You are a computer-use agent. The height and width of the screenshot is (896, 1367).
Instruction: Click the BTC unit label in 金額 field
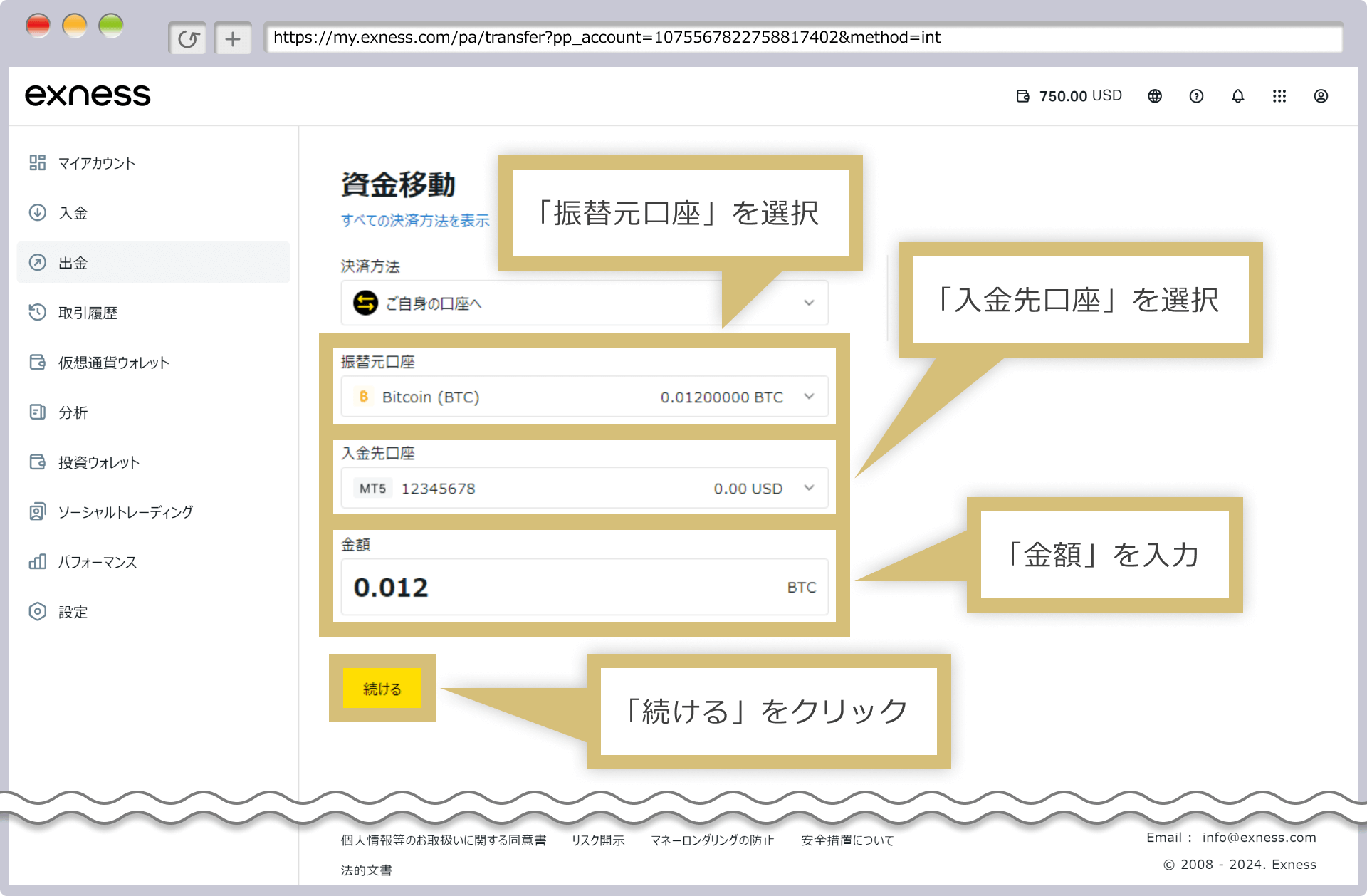(801, 587)
